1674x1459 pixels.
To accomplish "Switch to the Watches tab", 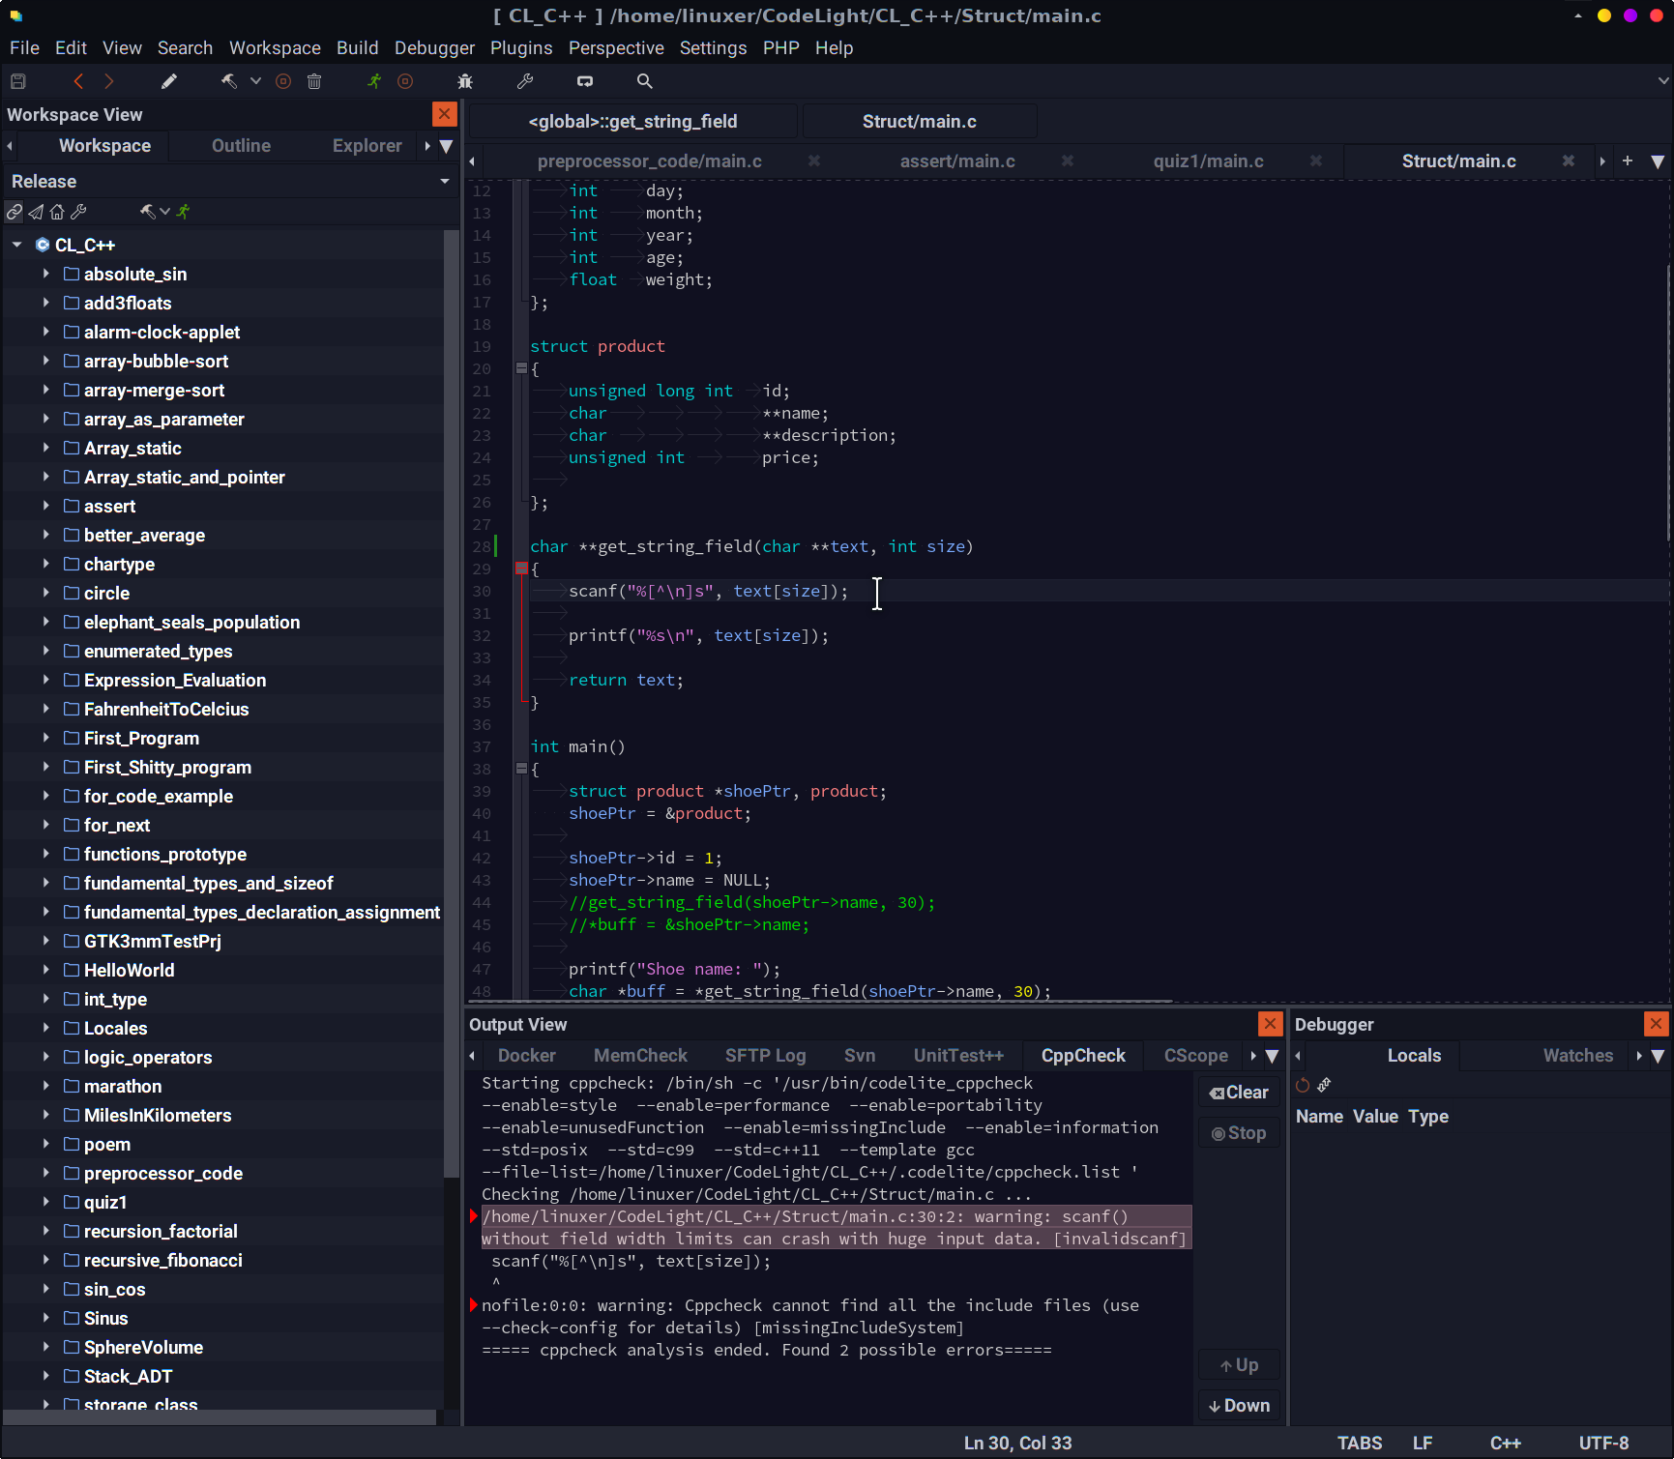I will (x=1578, y=1055).
